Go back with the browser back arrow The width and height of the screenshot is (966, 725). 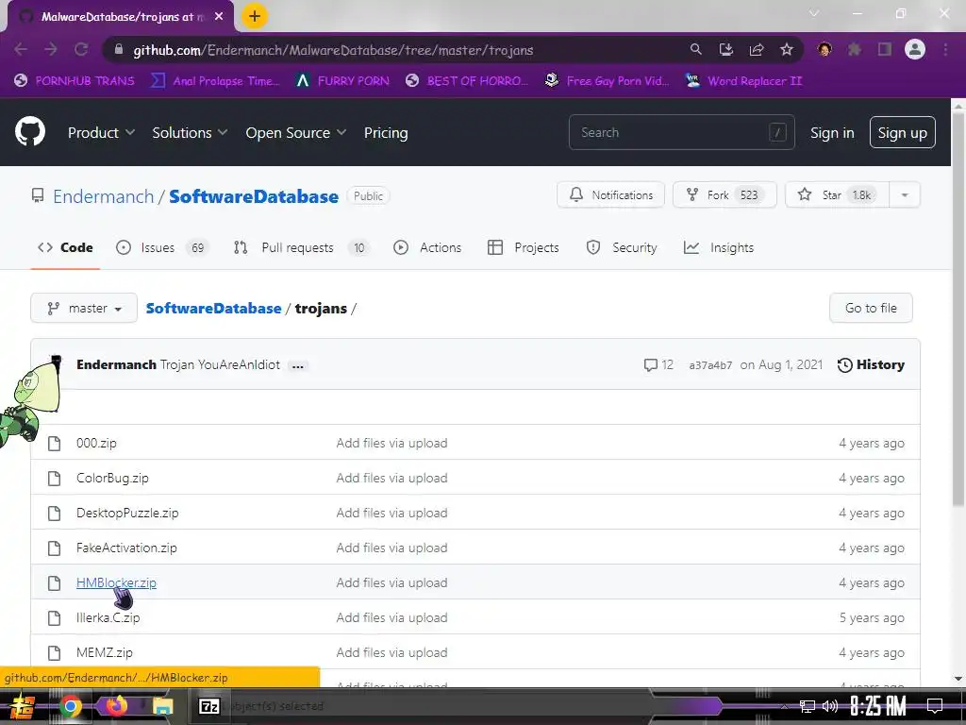[x=21, y=49]
